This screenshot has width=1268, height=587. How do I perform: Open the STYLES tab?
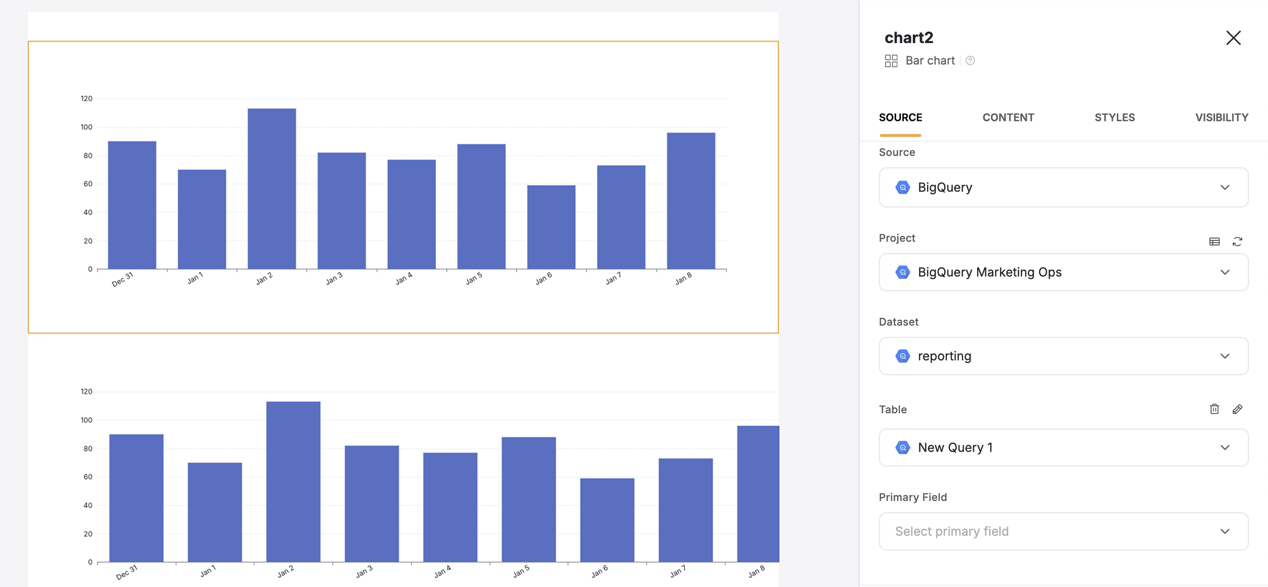(1115, 118)
